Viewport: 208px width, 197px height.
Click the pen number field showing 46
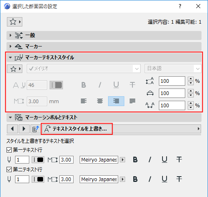coord(37,85)
